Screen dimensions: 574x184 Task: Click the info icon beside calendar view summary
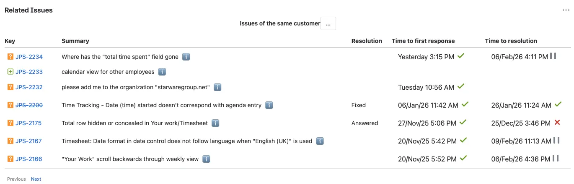[162, 72]
